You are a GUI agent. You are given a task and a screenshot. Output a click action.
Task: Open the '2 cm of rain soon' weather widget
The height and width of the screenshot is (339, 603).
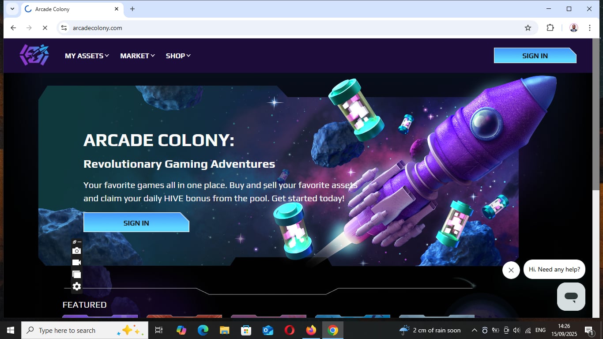(430, 330)
